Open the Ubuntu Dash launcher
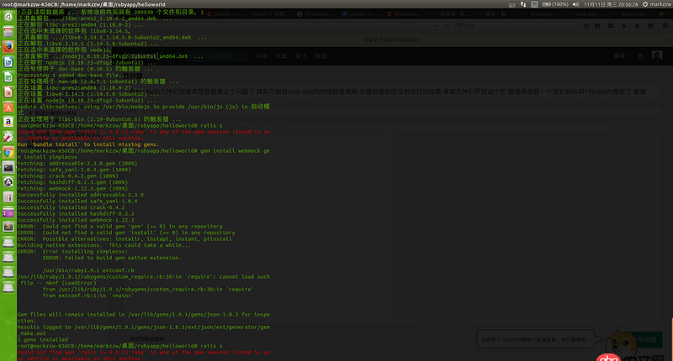 pyautogui.click(x=8, y=15)
